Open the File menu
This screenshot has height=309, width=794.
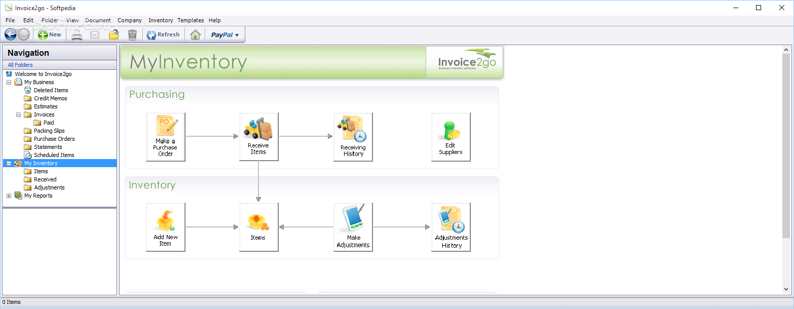(10, 20)
